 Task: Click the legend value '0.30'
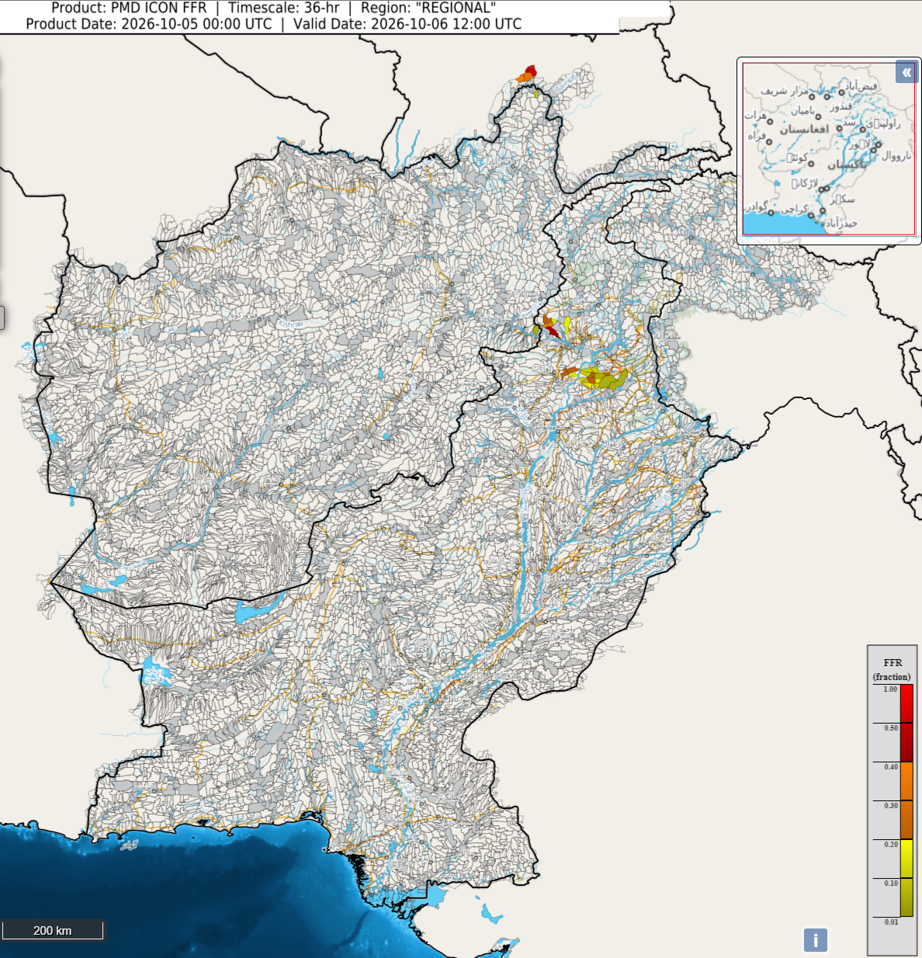click(x=890, y=806)
